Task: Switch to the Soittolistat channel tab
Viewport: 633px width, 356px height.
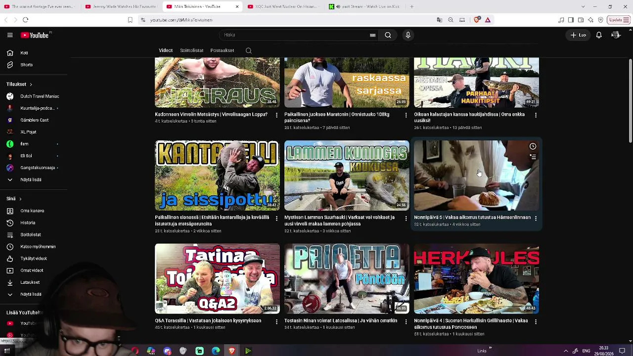Action: click(x=191, y=50)
